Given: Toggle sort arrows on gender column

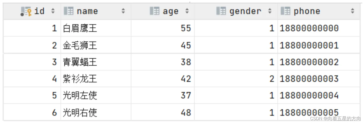Looking at the screenshot, I should [270, 11].
